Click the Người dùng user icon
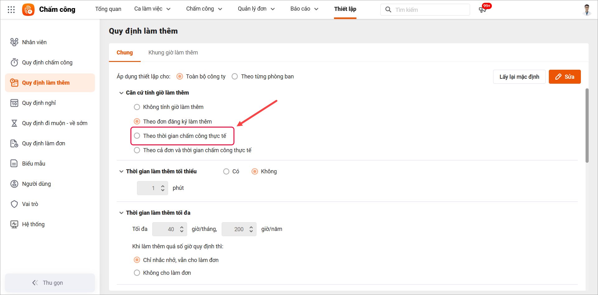Image resolution: width=598 pixels, height=295 pixels. coord(14,184)
